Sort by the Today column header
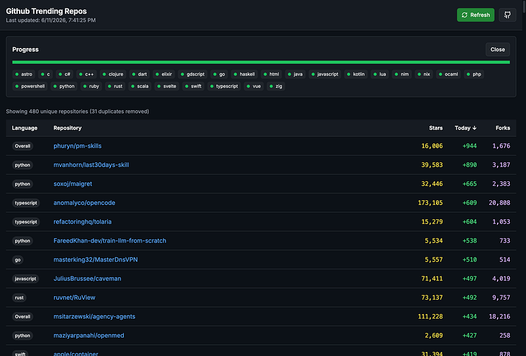 (466, 128)
